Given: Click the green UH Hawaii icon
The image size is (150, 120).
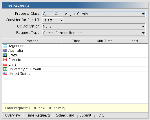Looking at the screenshot, I should click(x=5, y=69).
